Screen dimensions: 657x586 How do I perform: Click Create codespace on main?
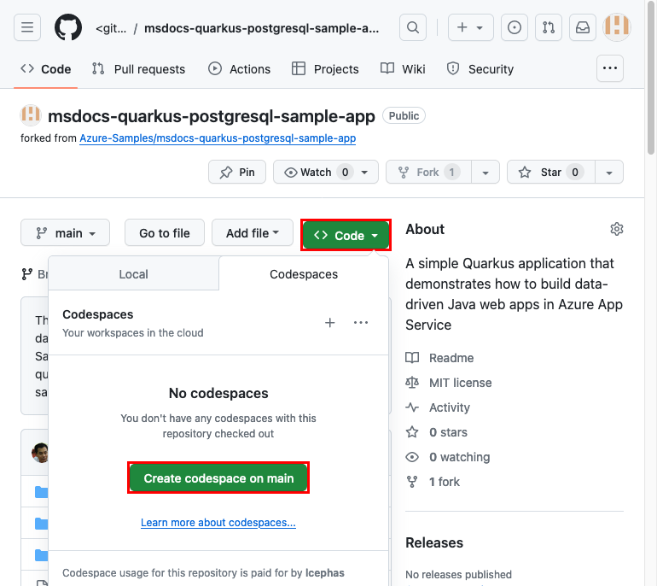[218, 478]
